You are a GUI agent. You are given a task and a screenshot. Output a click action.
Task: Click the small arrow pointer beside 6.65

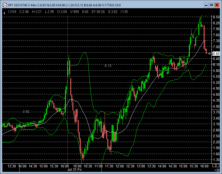point(209,53)
